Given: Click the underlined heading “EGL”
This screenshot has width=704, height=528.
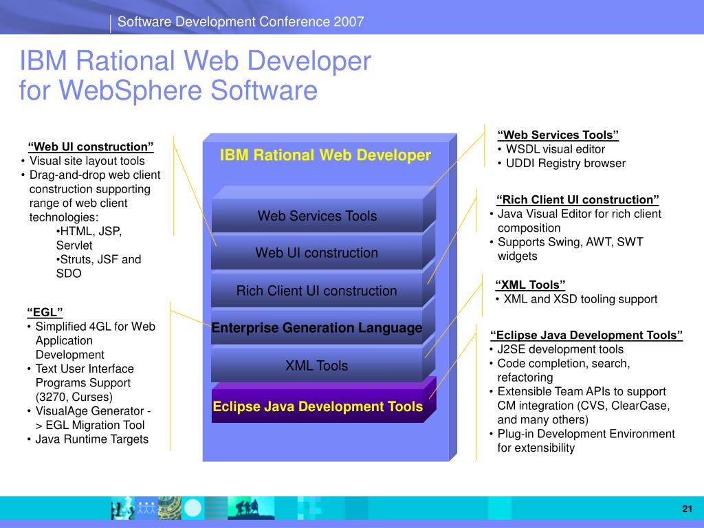Looking at the screenshot, I should [45, 312].
